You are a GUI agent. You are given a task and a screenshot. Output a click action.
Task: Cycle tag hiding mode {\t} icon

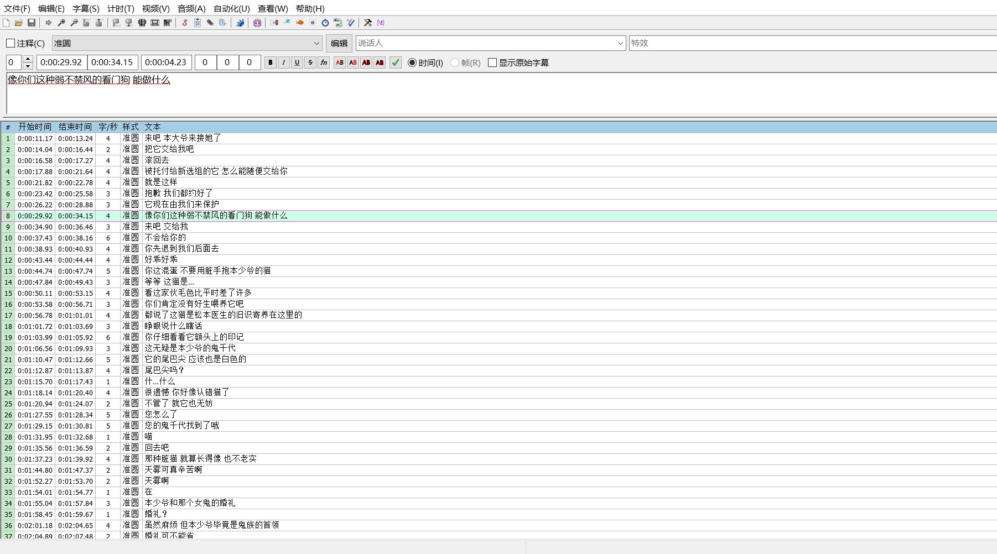coord(381,23)
